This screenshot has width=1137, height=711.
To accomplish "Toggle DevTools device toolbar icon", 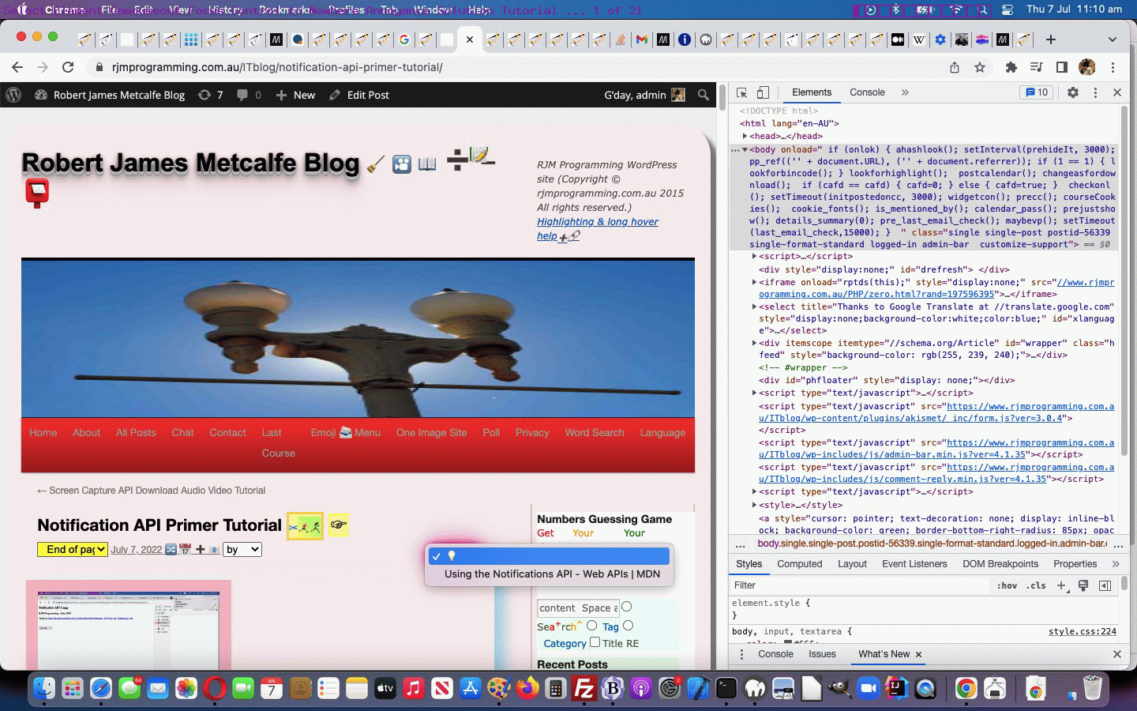I will click(x=763, y=92).
